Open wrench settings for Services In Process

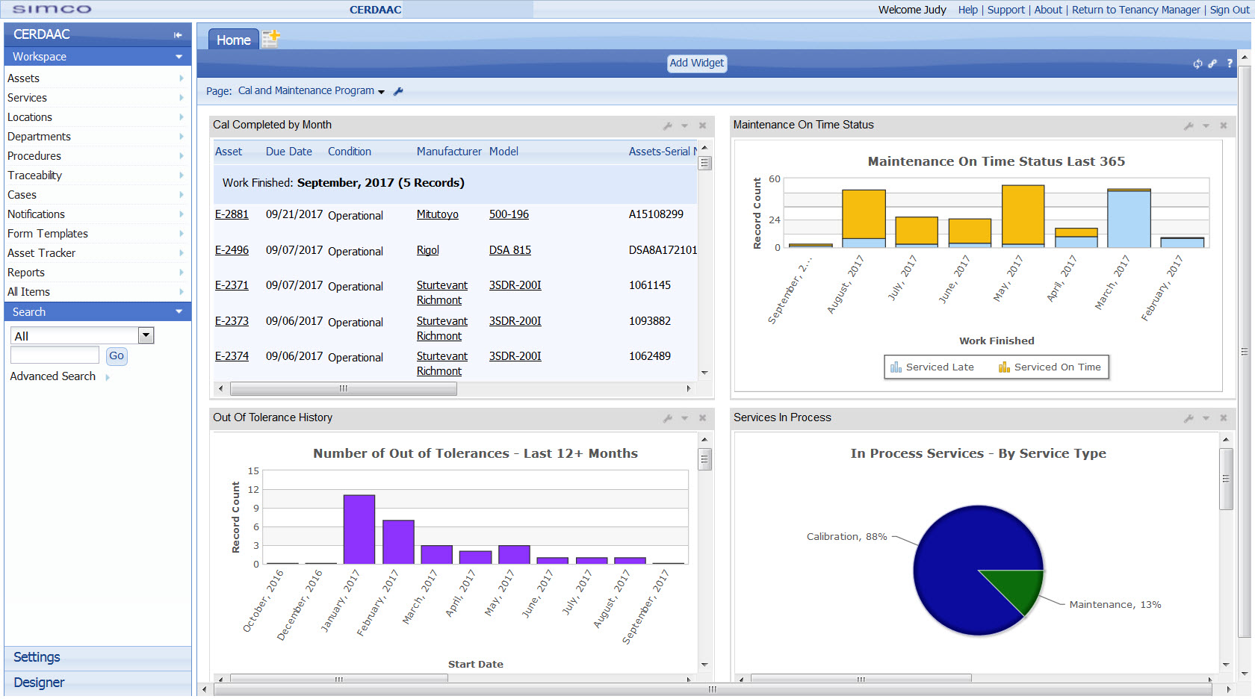[x=1188, y=418]
